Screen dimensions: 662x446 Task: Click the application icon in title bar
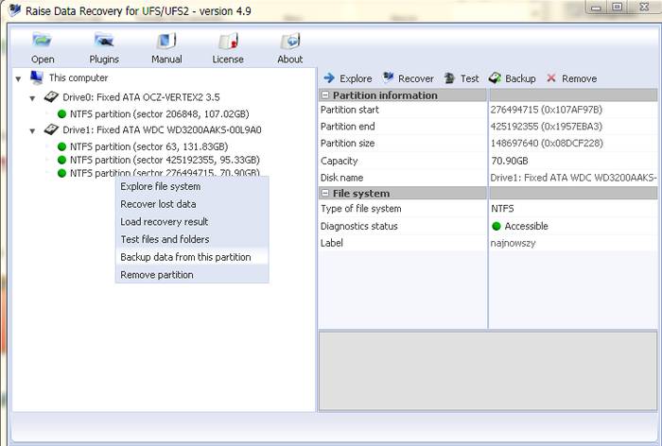pyautogui.click(x=15, y=9)
